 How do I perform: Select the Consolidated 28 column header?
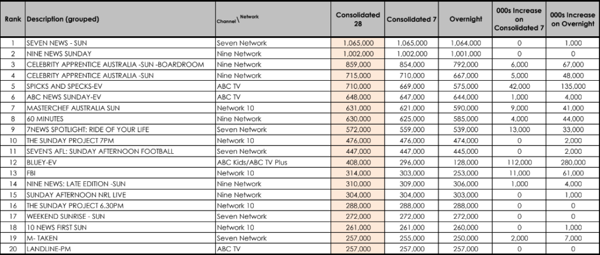(357, 19)
